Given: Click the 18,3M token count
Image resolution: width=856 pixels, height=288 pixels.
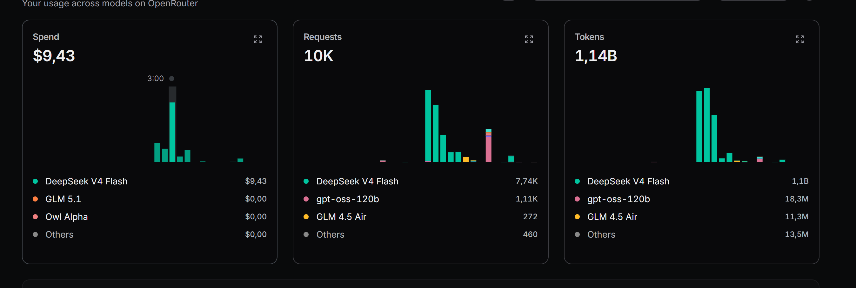Looking at the screenshot, I should pos(797,199).
